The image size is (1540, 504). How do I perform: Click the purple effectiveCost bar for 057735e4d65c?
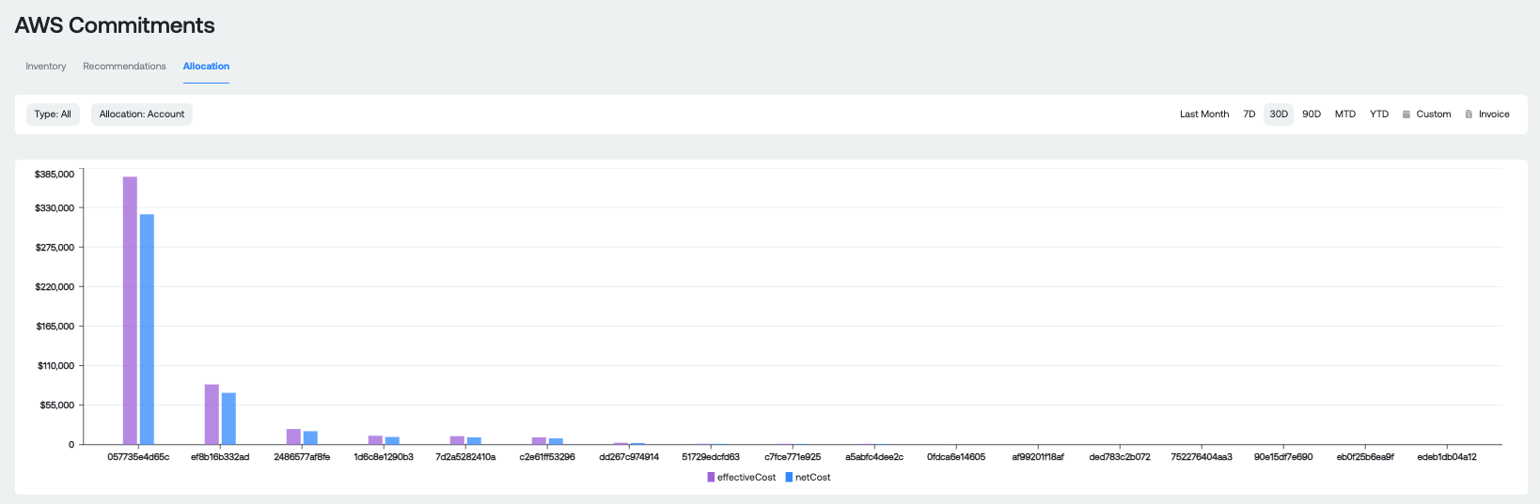[x=130, y=311]
